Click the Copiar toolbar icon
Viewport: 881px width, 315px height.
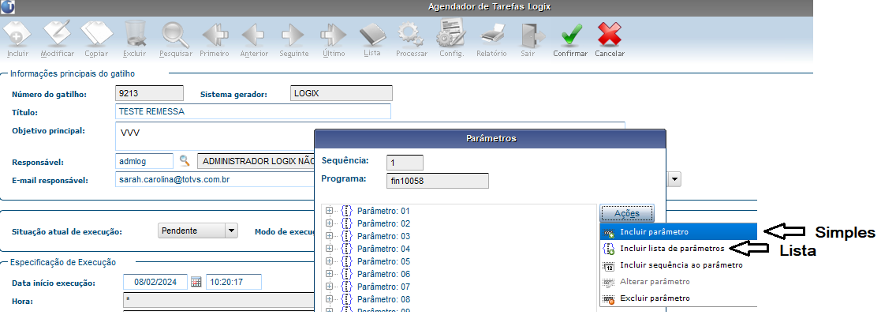pos(97,34)
